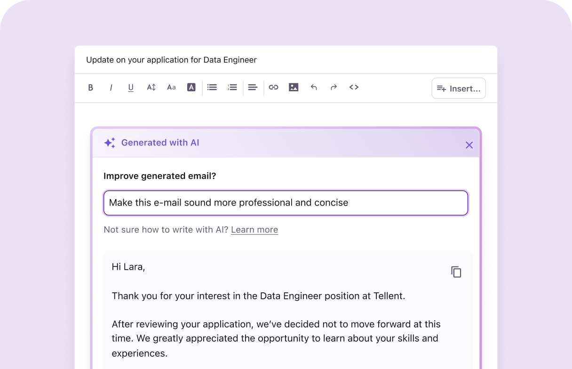The height and width of the screenshot is (369, 572).
Task: Open the Learn more link about writing with AI
Action: pos(254,230)
